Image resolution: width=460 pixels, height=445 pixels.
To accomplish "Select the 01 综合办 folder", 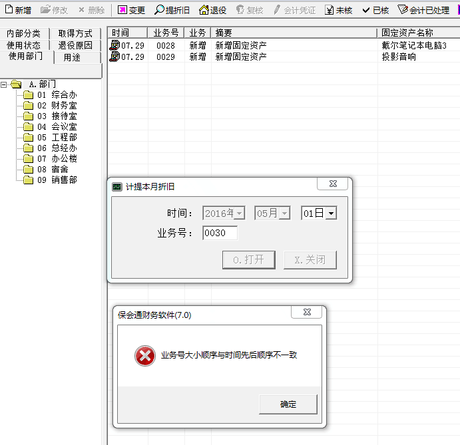I will [x=51, y=95].
